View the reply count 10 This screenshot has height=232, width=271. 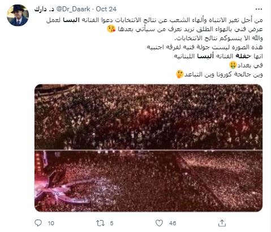(x=51, y=224)
